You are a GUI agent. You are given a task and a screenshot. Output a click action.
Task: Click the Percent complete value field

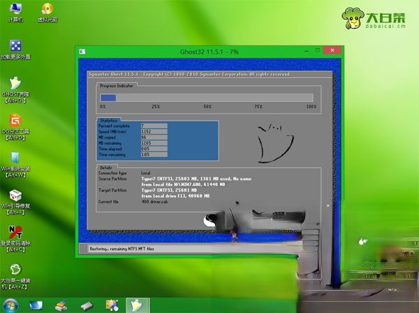point(154,125)
